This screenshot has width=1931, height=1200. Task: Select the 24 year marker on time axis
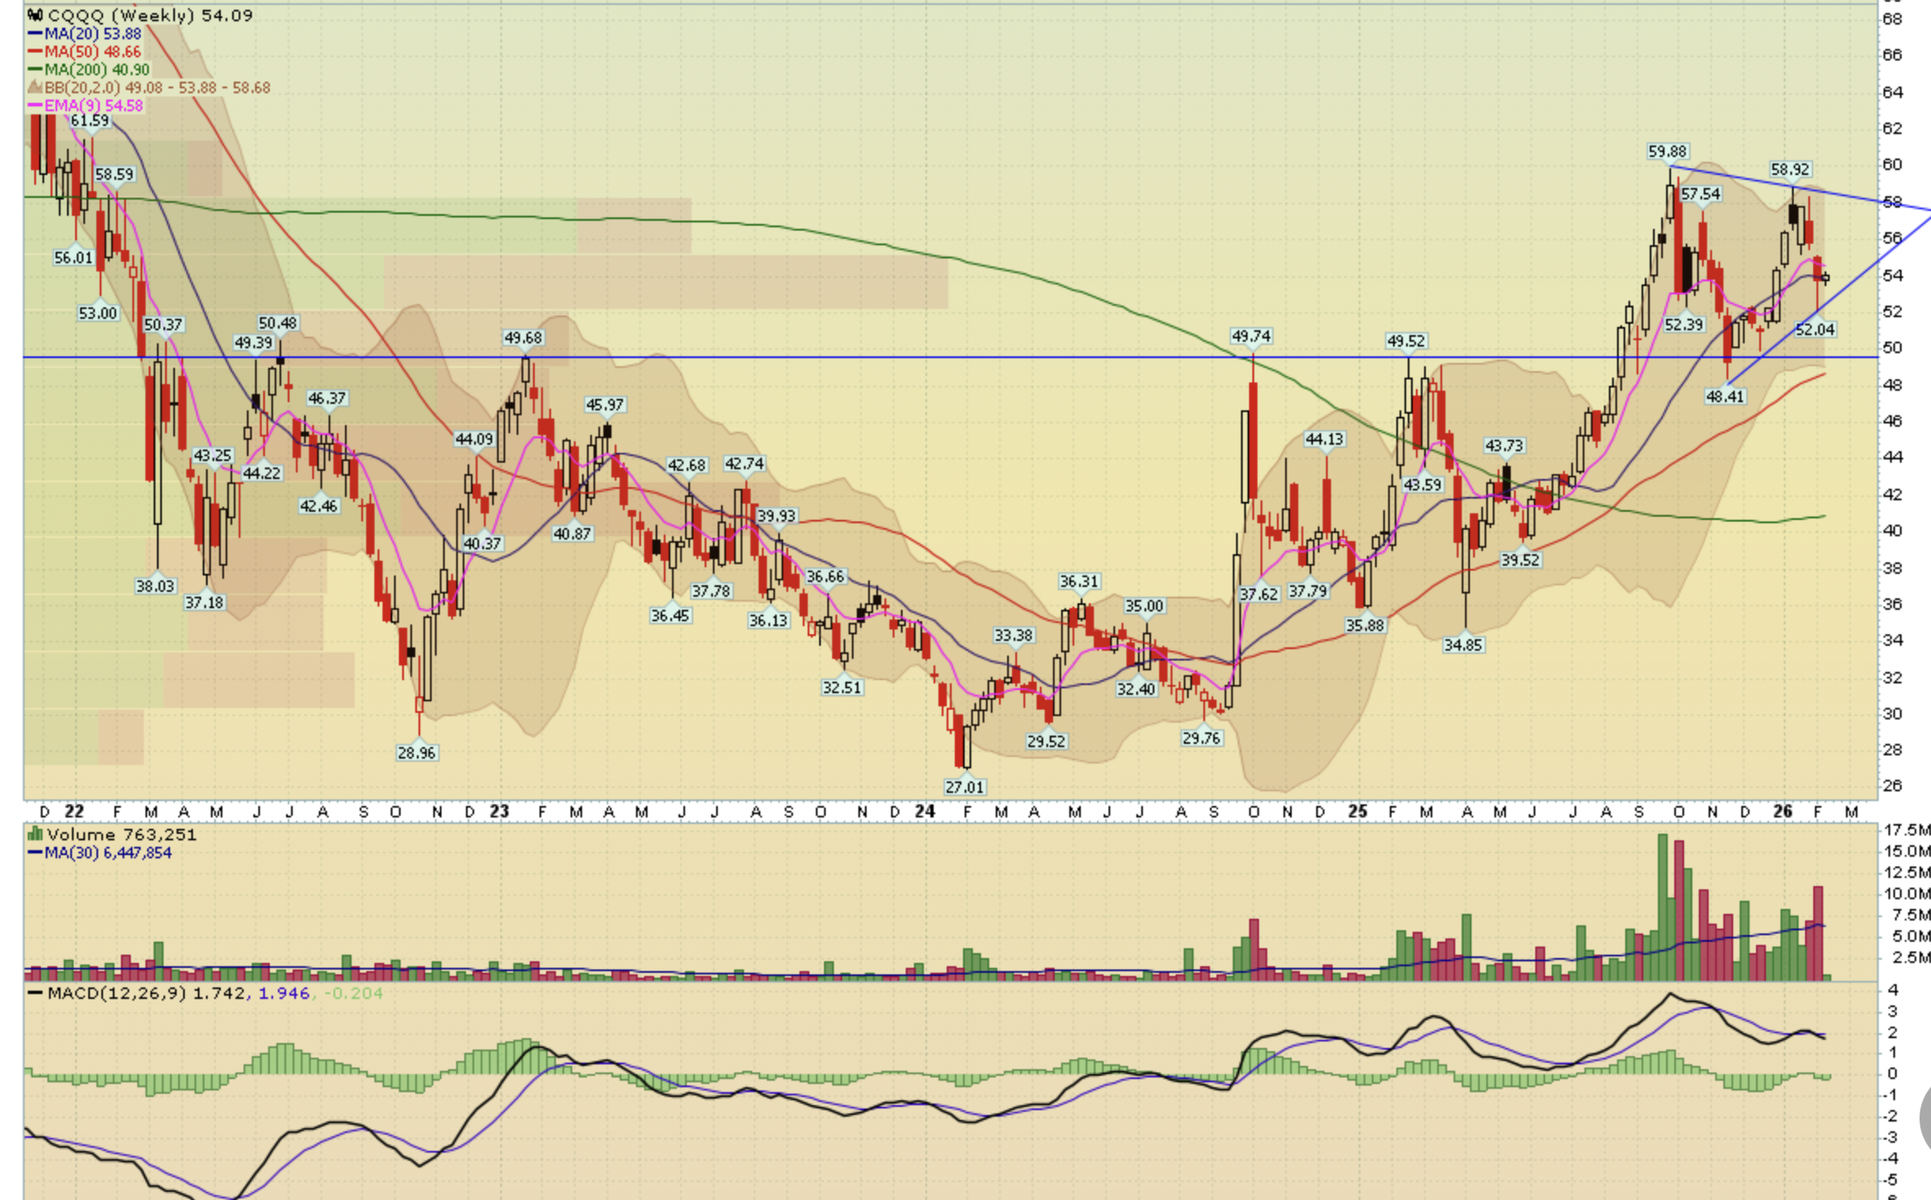pyautogui.click(x=925, y=812)
